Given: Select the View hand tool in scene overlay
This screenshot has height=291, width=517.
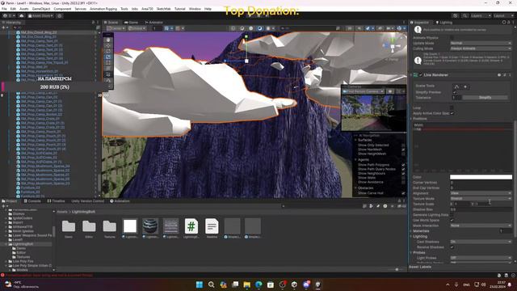Looking at the screenshot, I should (108, 40).
